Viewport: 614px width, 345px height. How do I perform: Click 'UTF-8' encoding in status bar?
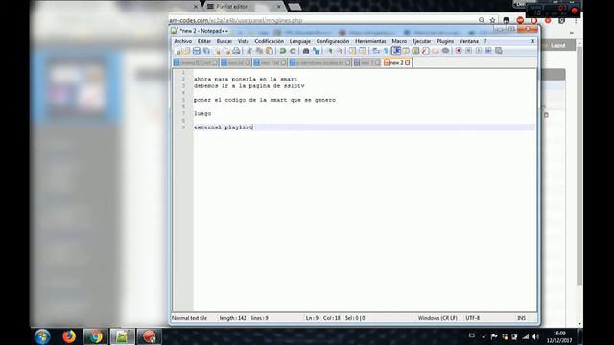point(472,318)
